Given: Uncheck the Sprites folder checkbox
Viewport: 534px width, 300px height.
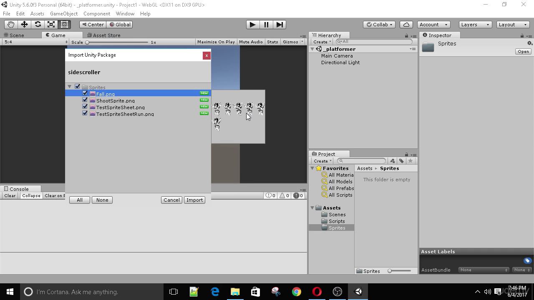Looking at the screenshot, I should tap(77, 87).
